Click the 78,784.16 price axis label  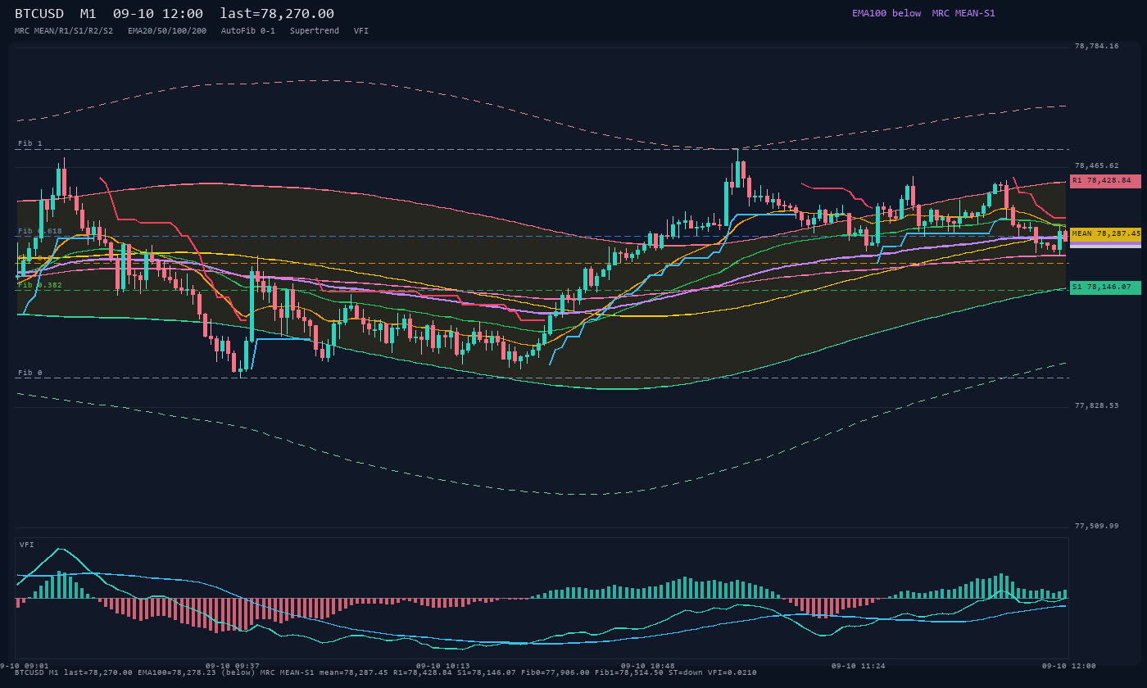[1096, 46]
